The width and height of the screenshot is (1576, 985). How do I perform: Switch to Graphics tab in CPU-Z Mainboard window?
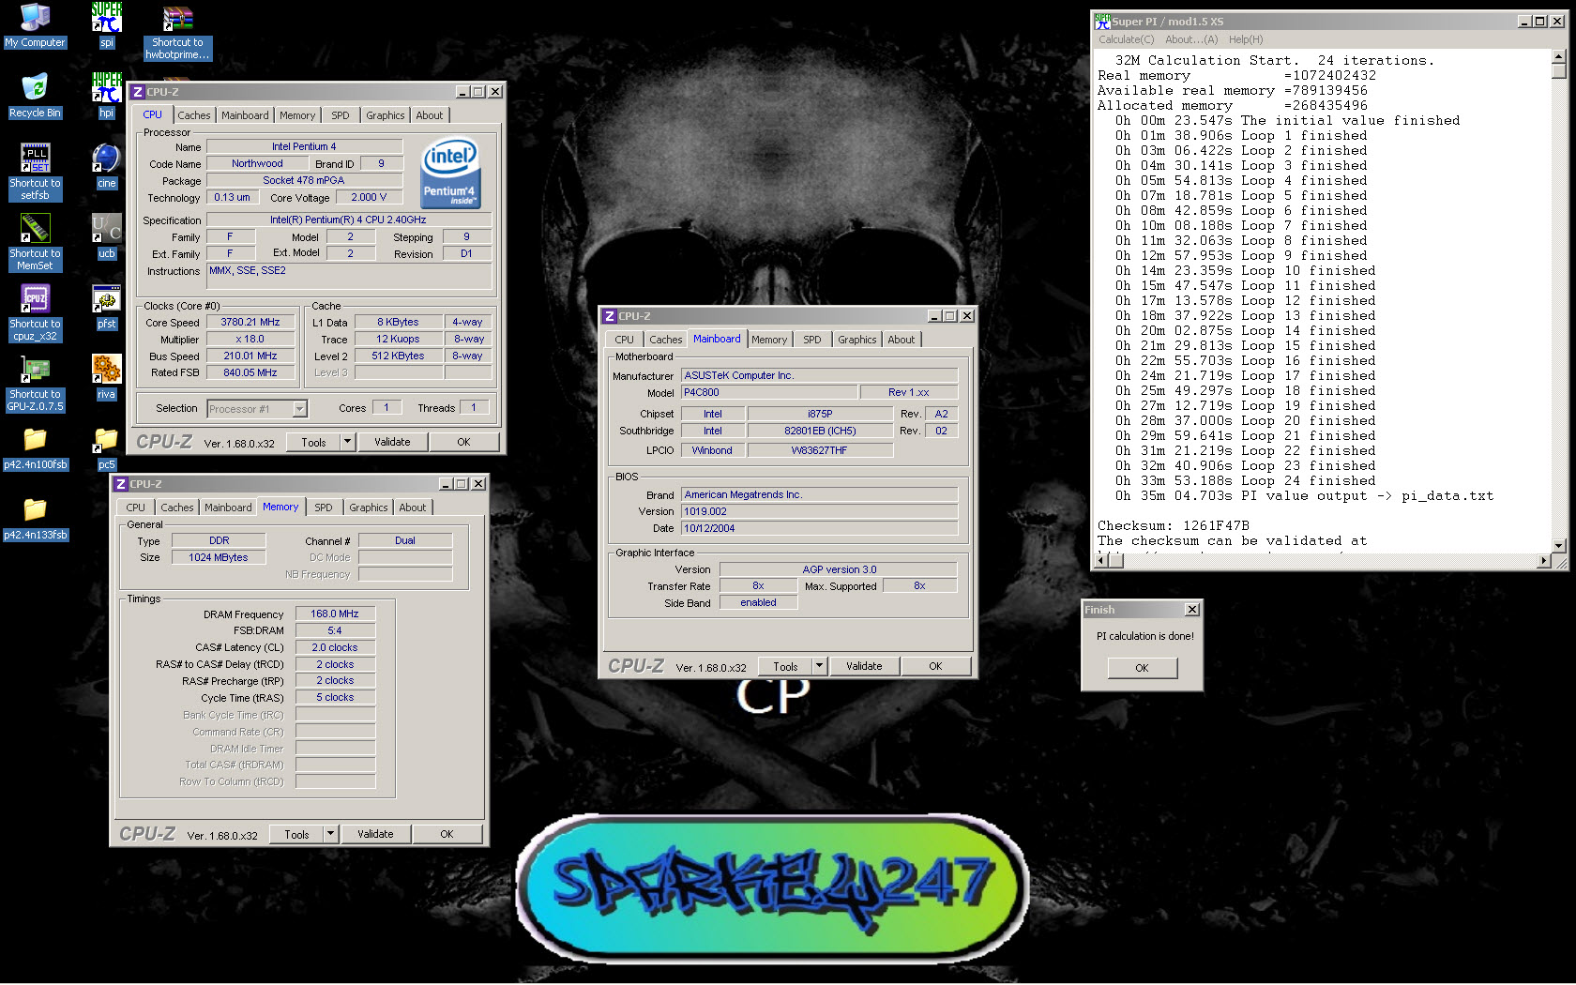pos(856,340)
